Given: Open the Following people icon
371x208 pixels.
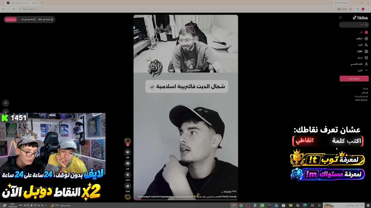Looking at the screenshot, I should 366,45.
